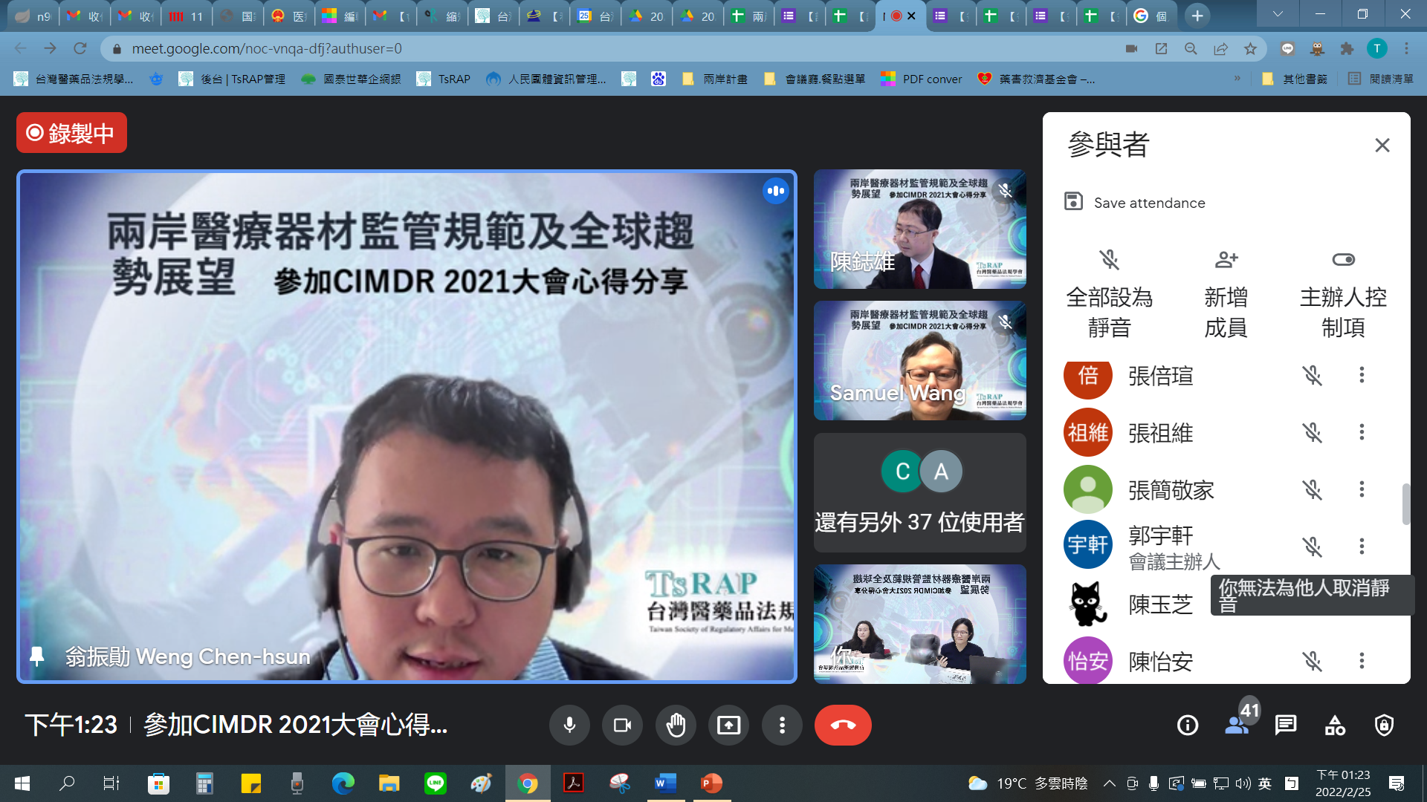Open the chat panel

[x=1285, y=725]
